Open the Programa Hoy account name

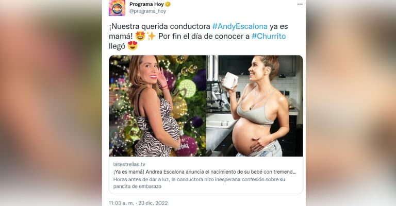[x=146, y=4]
